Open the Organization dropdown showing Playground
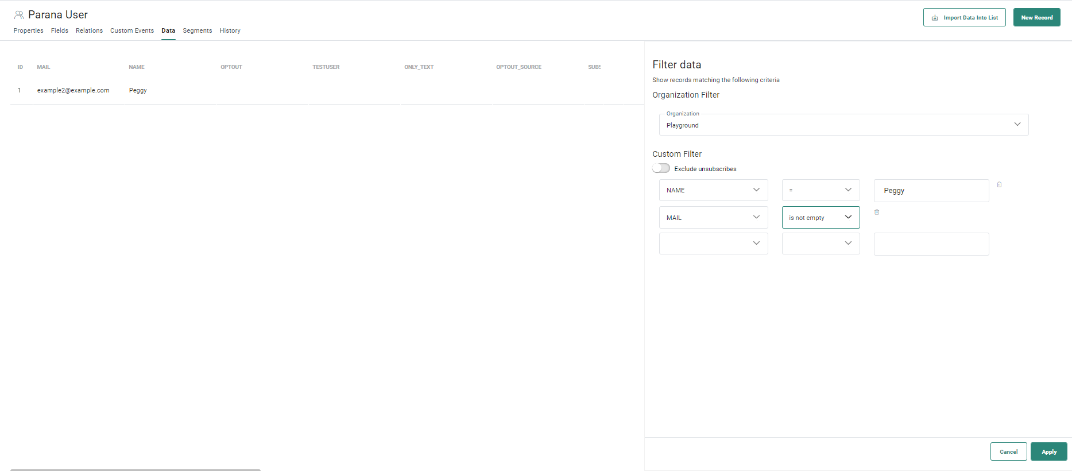Image resolution: width=1072 pixels, height=471 pixels. pos(843,125)
